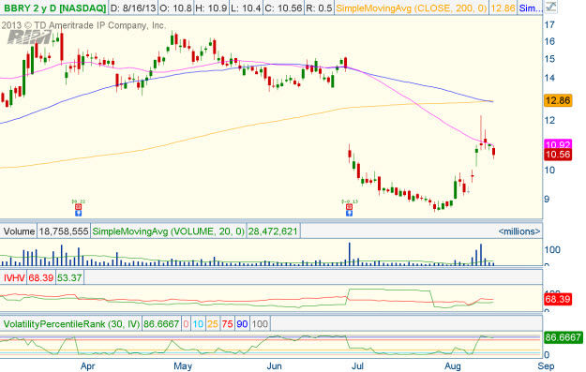The width and height of the screenshot is (586, 372).
Task: Click the $0.22 earnings value near April
Action: [79, 201]
